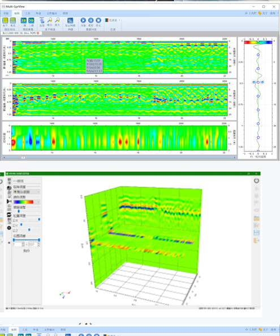Click the 3D slice view panel at bottom
Image resolution: width=280 pixels, height=336 pixels.
(x=119, y=138)
